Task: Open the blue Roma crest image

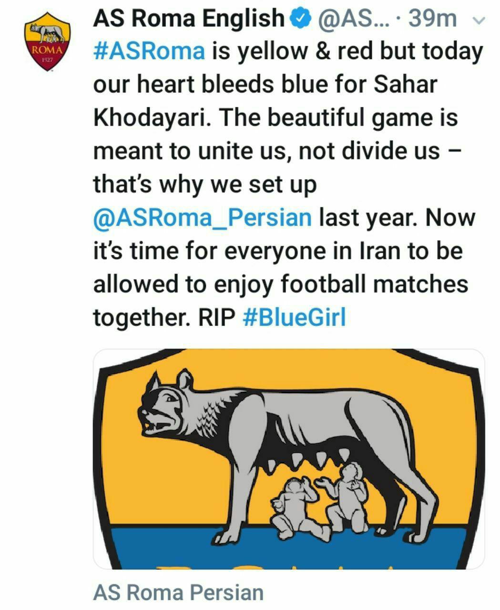Action: coord(289,459)
